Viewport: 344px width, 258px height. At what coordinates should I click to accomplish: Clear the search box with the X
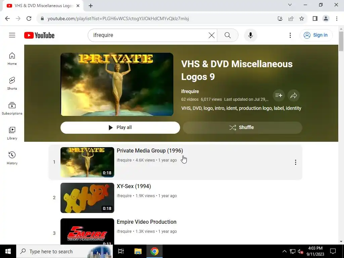coord(212,35)
